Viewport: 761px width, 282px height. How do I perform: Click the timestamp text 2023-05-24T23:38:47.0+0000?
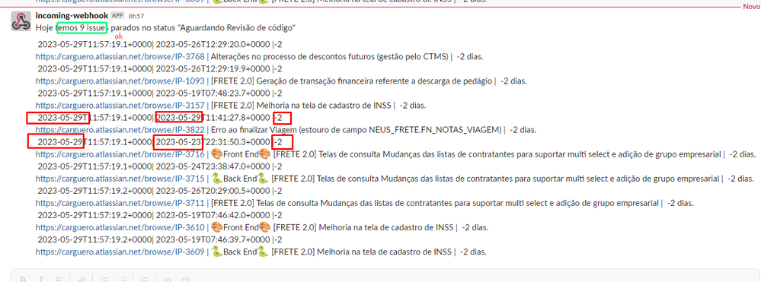pyautogui.click(x=213, y=166)
